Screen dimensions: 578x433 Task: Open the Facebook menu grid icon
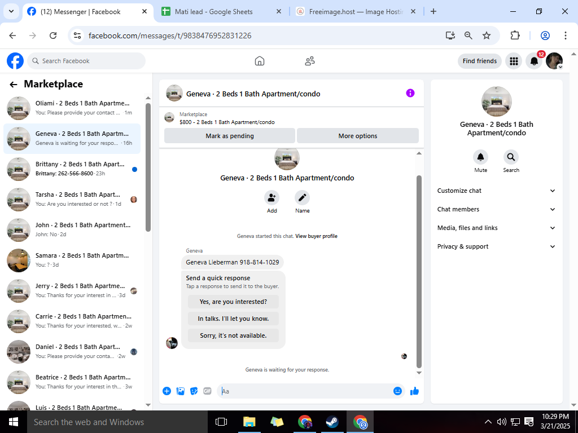tap(514, 61)
